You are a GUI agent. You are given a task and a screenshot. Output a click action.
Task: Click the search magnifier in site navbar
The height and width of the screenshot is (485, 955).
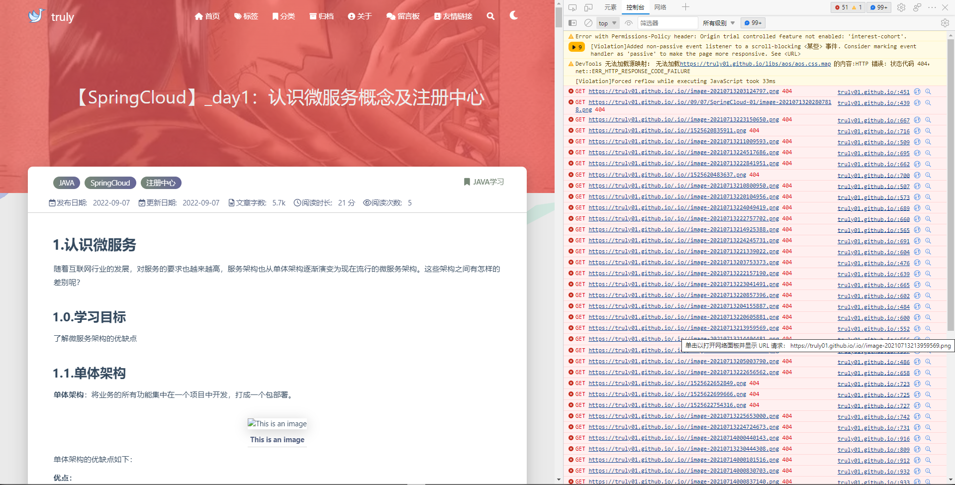coord(490,16)
